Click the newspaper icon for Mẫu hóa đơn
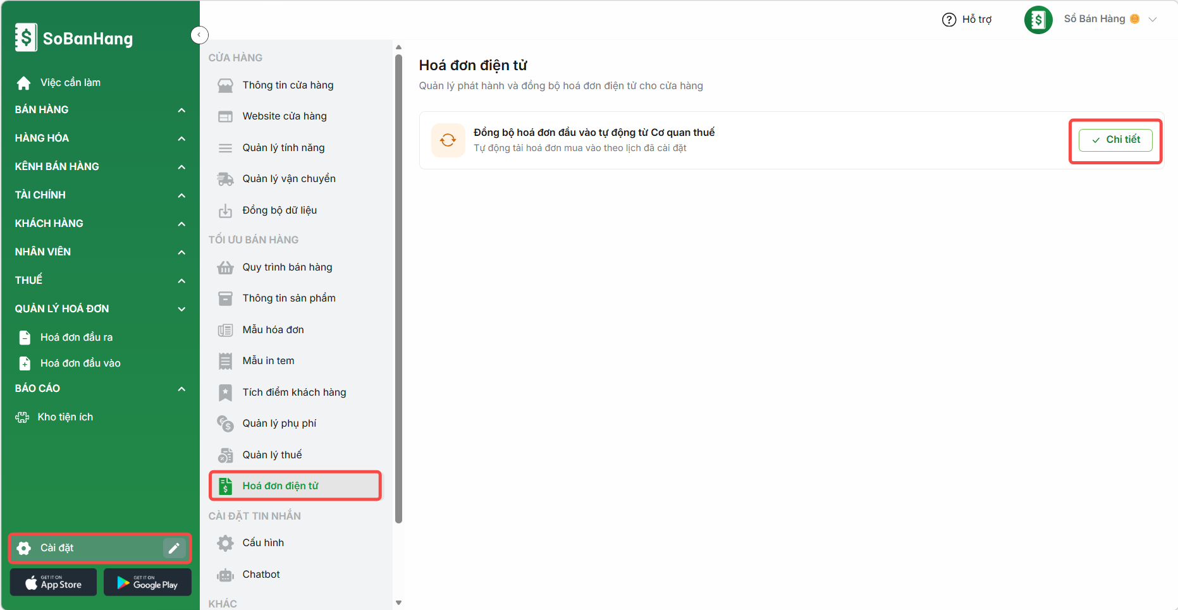This screenshot has width=1178, height=610. 225,330
